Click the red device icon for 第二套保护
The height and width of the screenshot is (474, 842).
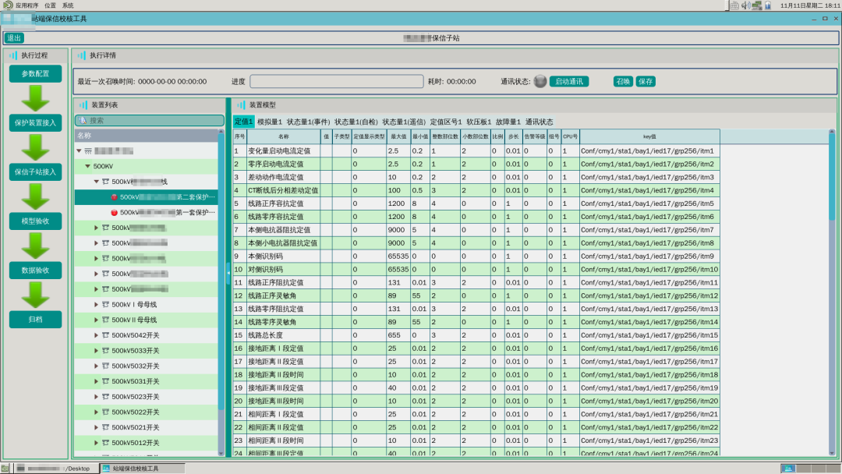114,197
